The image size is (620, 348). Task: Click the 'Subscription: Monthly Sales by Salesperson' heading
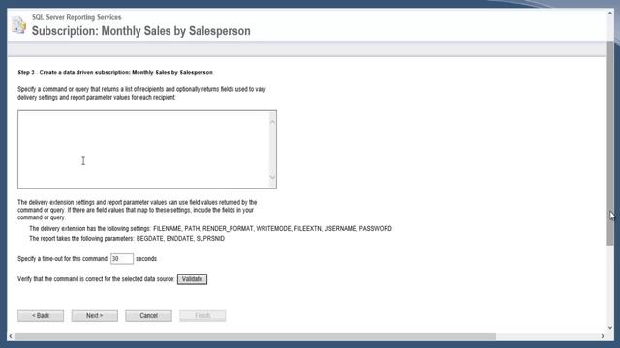140,31
